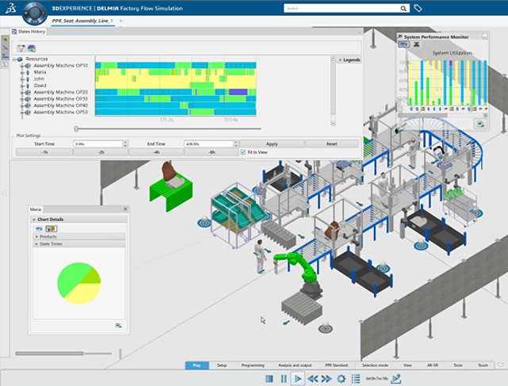The height and width of the screenshot is (386, 508).
Task: Open the Selection mode tab
Action: 375,365
